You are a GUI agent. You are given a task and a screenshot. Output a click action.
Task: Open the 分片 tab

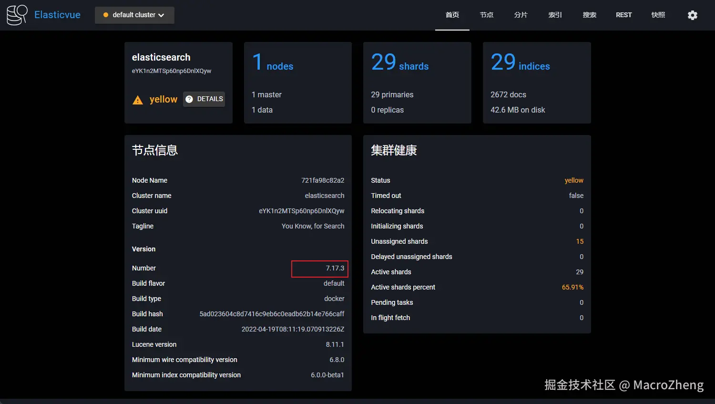(x=521, y=15)
